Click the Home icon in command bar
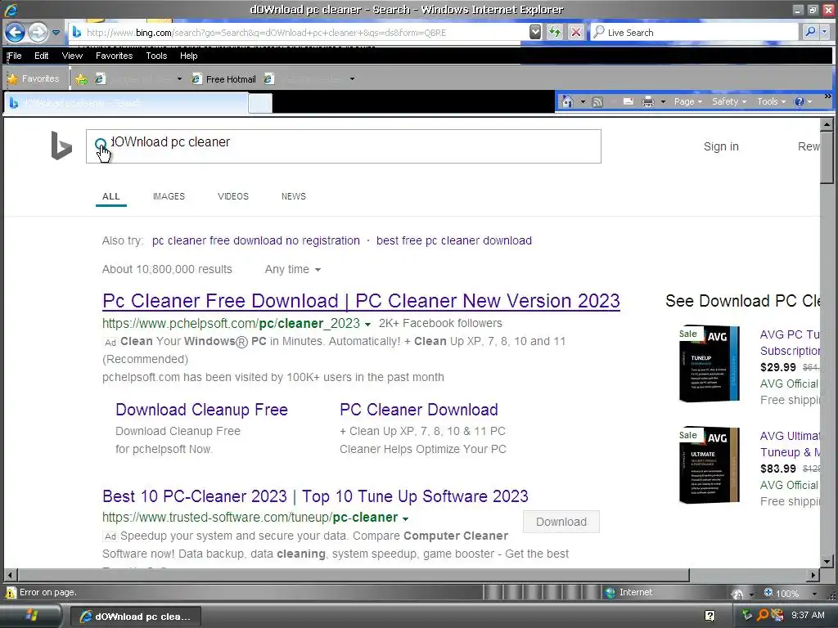The height and width of the screenshot is (628, 838). 568,101
